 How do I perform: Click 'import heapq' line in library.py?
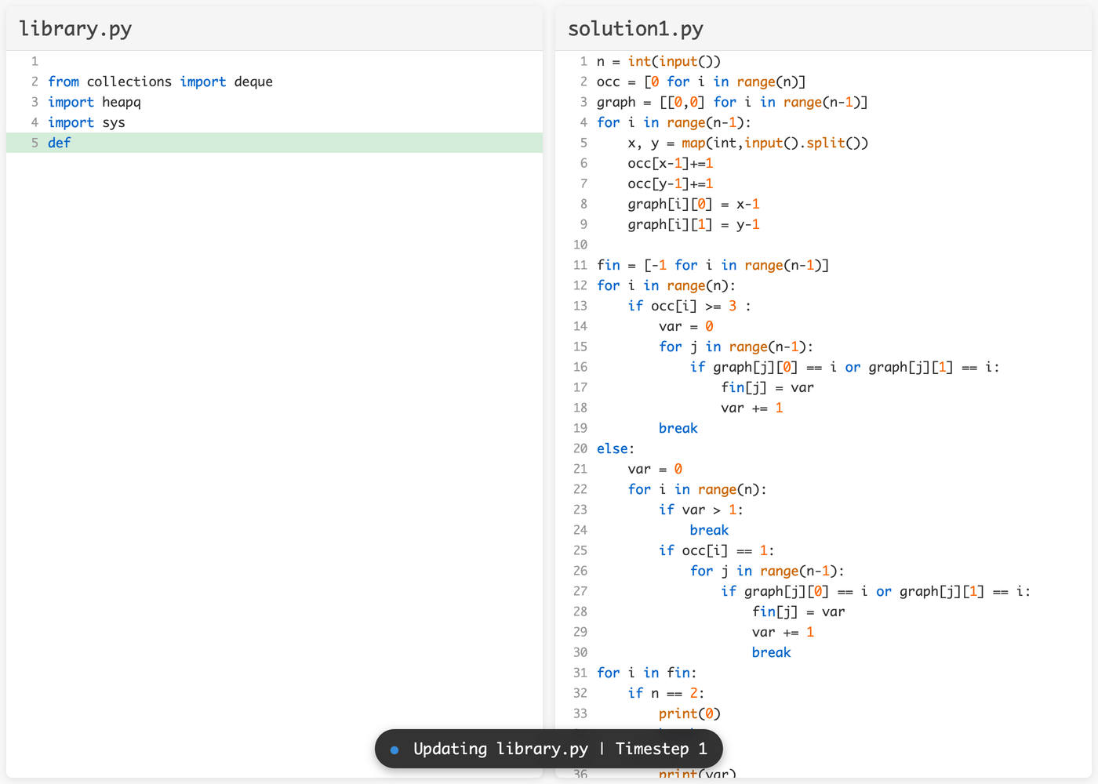point(94,102)
